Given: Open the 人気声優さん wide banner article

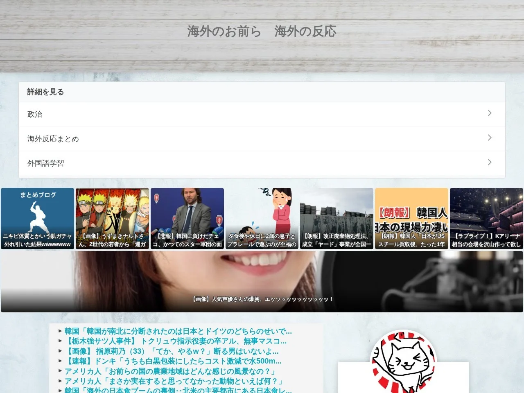Looking at the screenshot, I should click(262, 282).
